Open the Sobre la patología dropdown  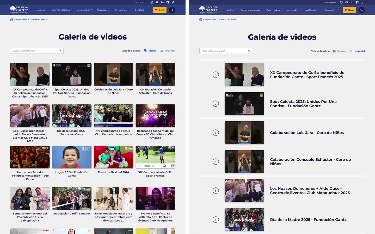coord(62,10)
